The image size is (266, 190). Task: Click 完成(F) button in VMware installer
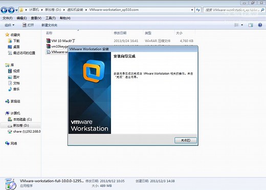click(186, 140)
